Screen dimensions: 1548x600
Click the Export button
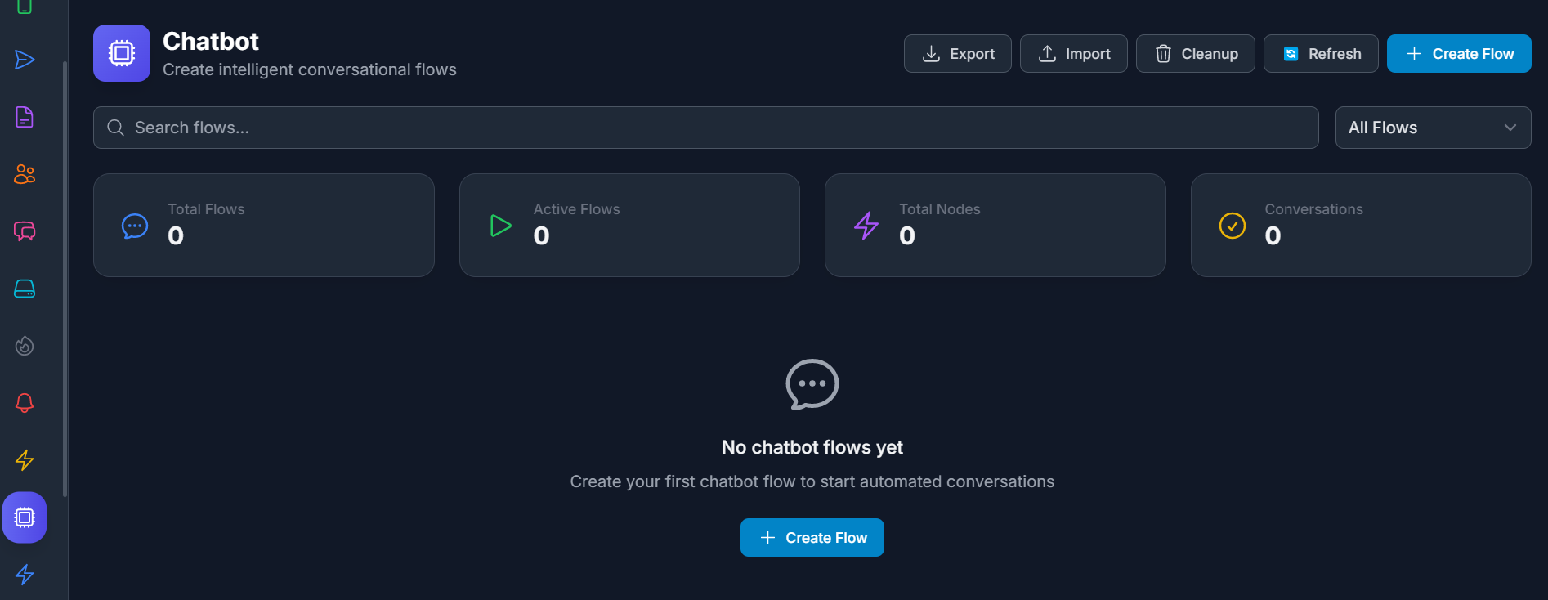click(x=957, y=54)
